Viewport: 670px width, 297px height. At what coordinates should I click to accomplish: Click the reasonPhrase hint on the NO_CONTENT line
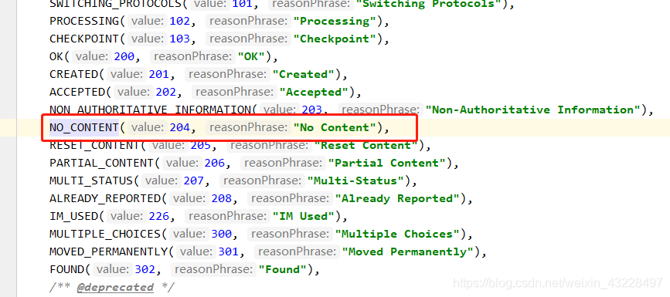(x=249, y=128)
